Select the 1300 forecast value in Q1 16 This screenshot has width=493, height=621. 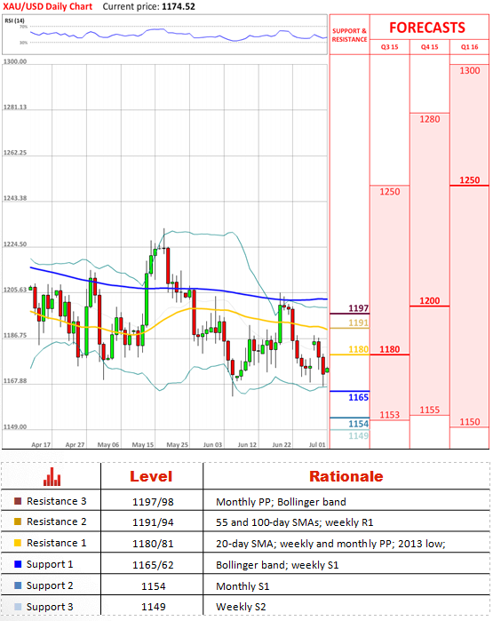point(470,70)
